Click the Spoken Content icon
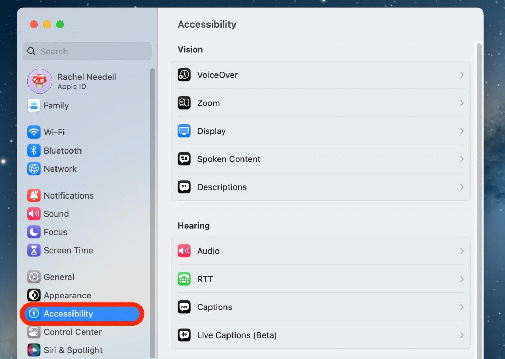Image resolution: width=505 pixels, height=359 pixels. click(184, 159)
